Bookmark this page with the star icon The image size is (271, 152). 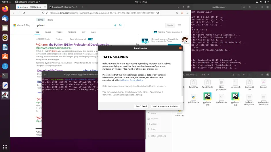click(158, 13)
